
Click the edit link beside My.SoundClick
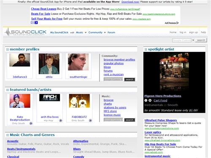tap(72, 32)
